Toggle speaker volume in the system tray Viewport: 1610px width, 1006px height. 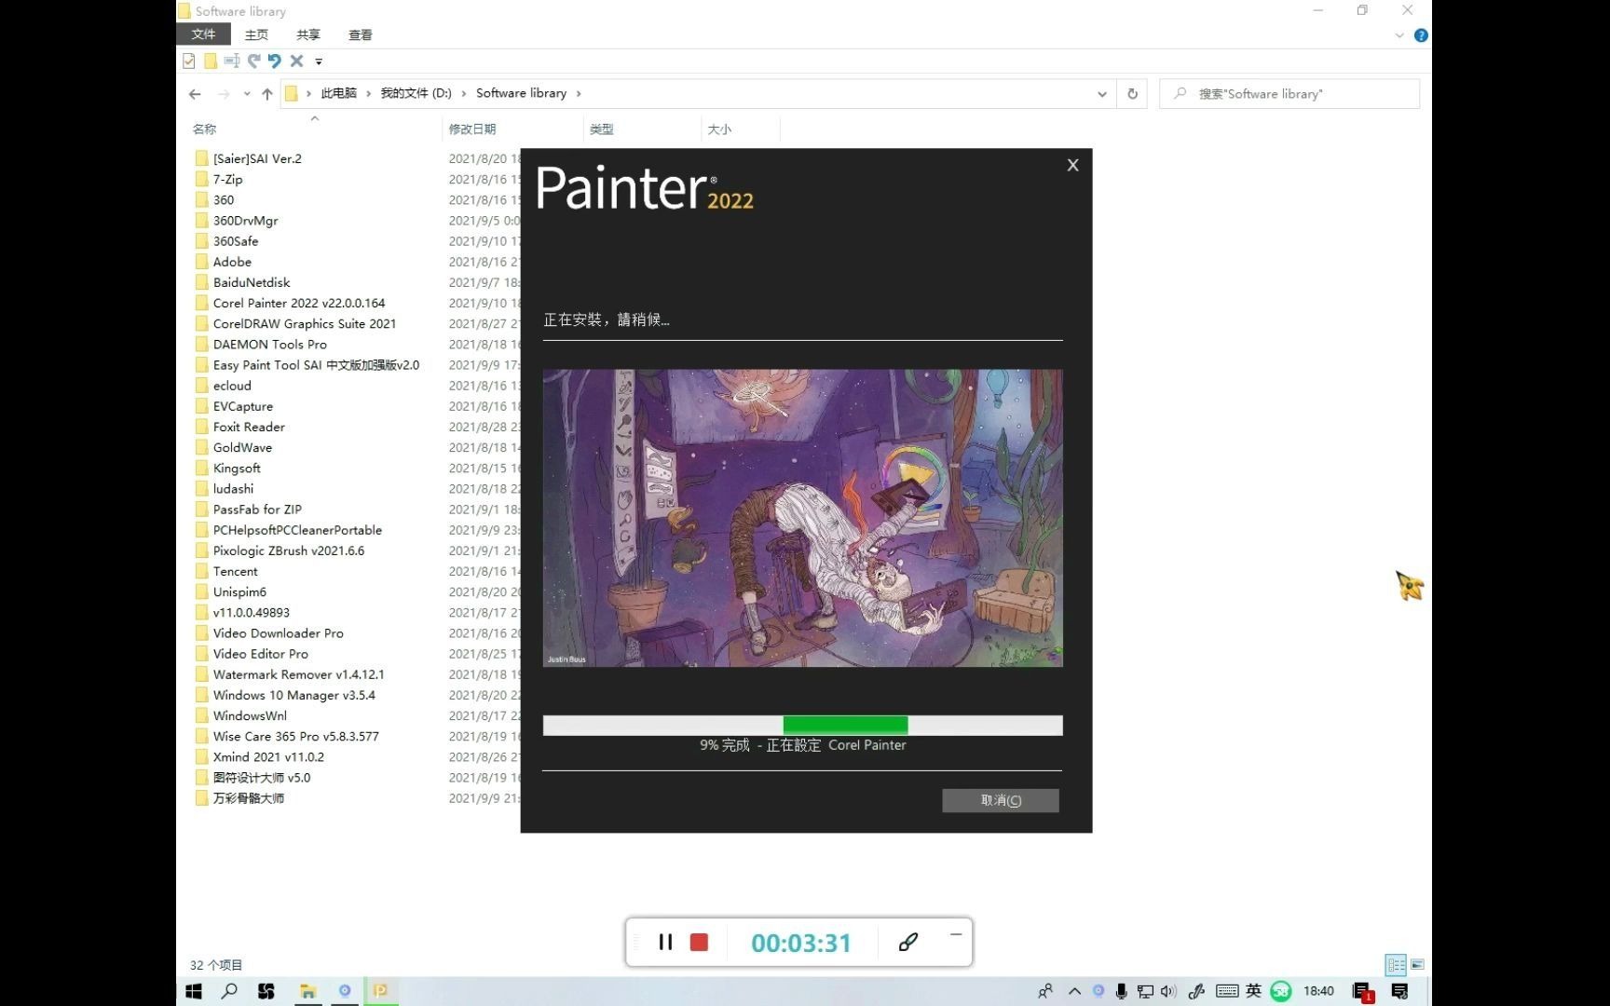1167,991
